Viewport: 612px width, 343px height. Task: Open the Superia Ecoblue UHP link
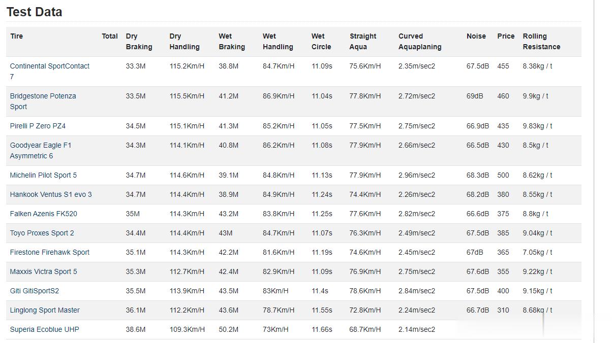[x=45, y=329]
